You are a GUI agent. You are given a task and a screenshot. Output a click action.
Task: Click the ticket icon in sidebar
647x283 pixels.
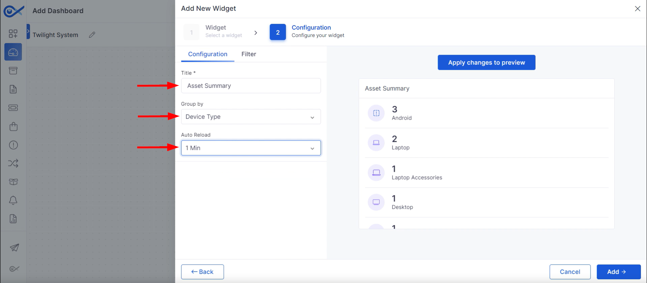tap(13, 108)
